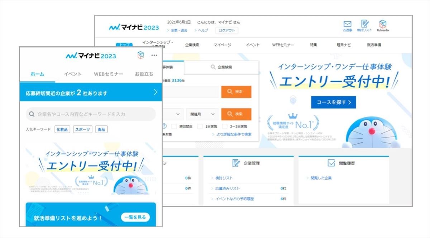Open the dropdown left of 開催月
The height and width of the screenshot is (238, 430).
pos(173,114)
